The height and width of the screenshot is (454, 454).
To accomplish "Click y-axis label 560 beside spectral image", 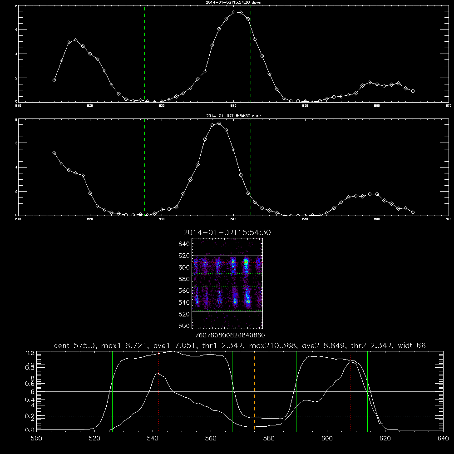I will pos(184,291).
